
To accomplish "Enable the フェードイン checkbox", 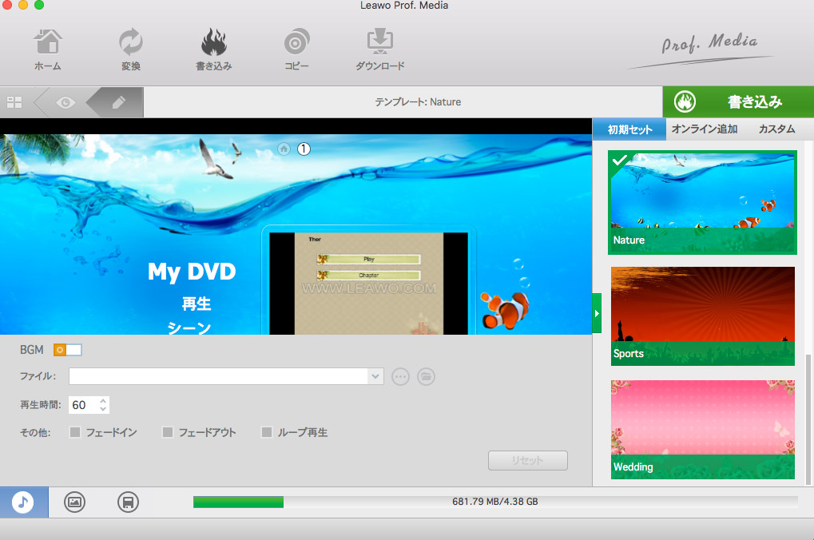I will [75, 432].
